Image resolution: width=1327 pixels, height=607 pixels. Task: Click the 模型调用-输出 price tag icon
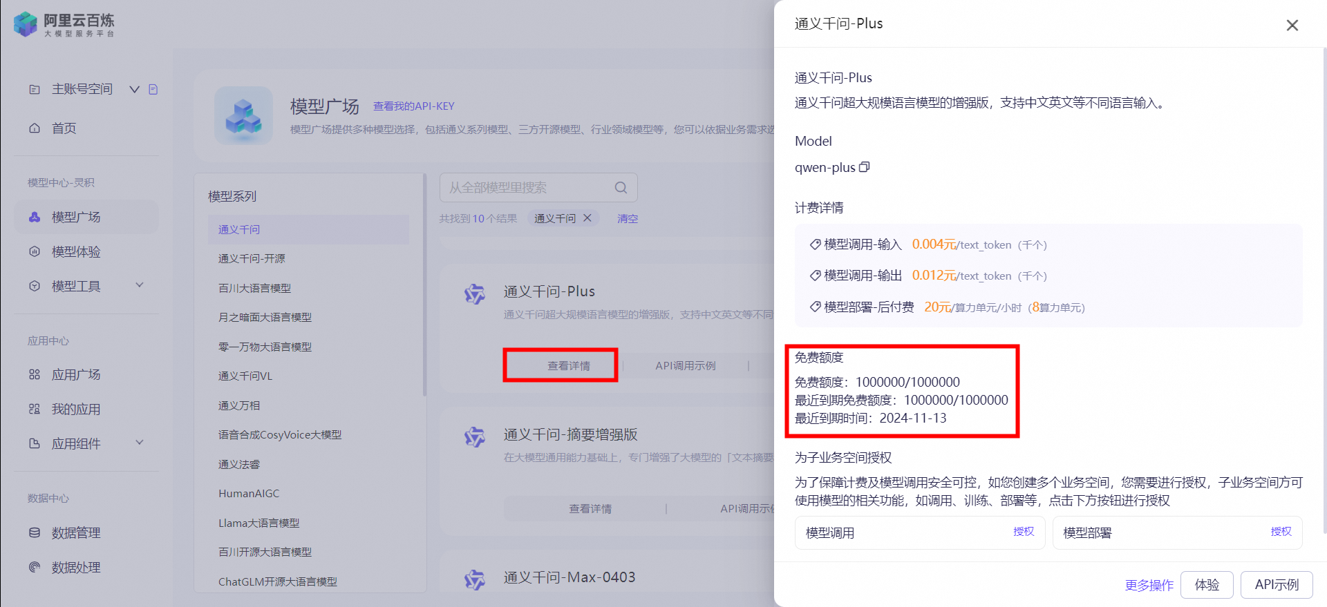click(815, 276)
